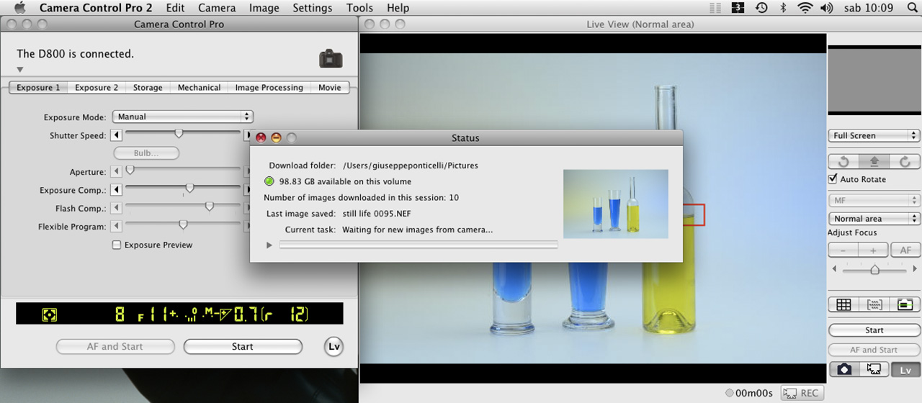
Task: Click the Flash Comp. slider handle
Action: (209, 207)
